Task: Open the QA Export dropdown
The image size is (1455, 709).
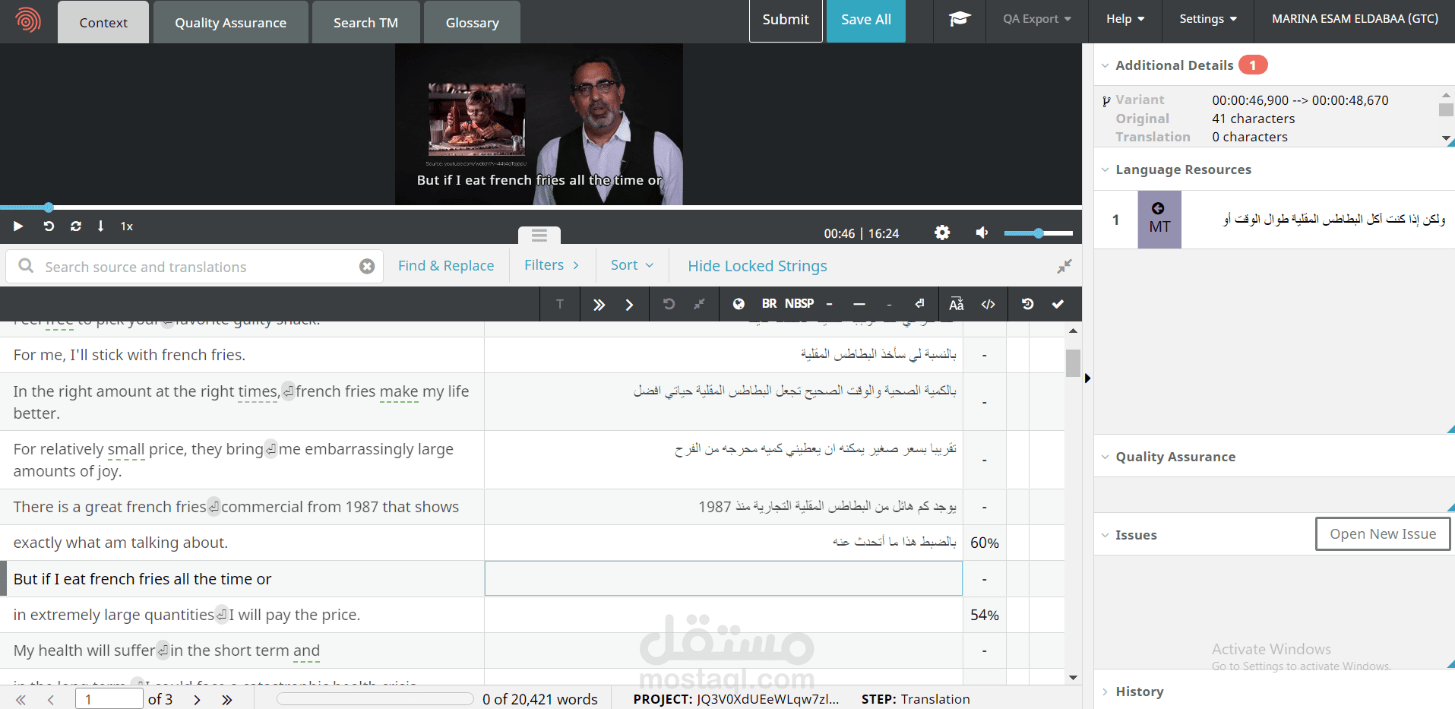Action: tap(1036, 19)
